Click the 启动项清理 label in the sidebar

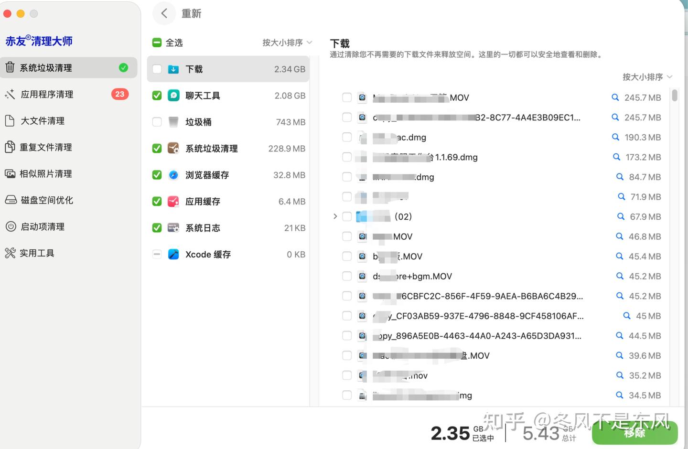pos(43,226)
